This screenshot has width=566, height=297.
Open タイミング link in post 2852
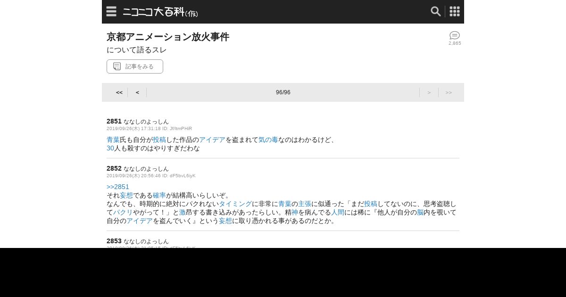pos(235,204)
